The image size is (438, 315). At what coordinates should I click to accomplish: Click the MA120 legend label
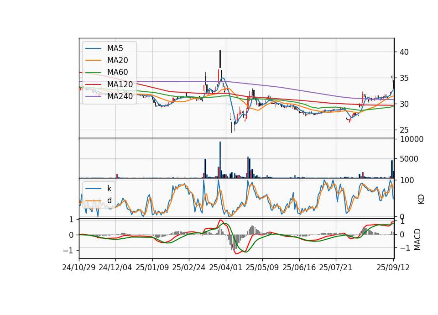coord(120,84)
